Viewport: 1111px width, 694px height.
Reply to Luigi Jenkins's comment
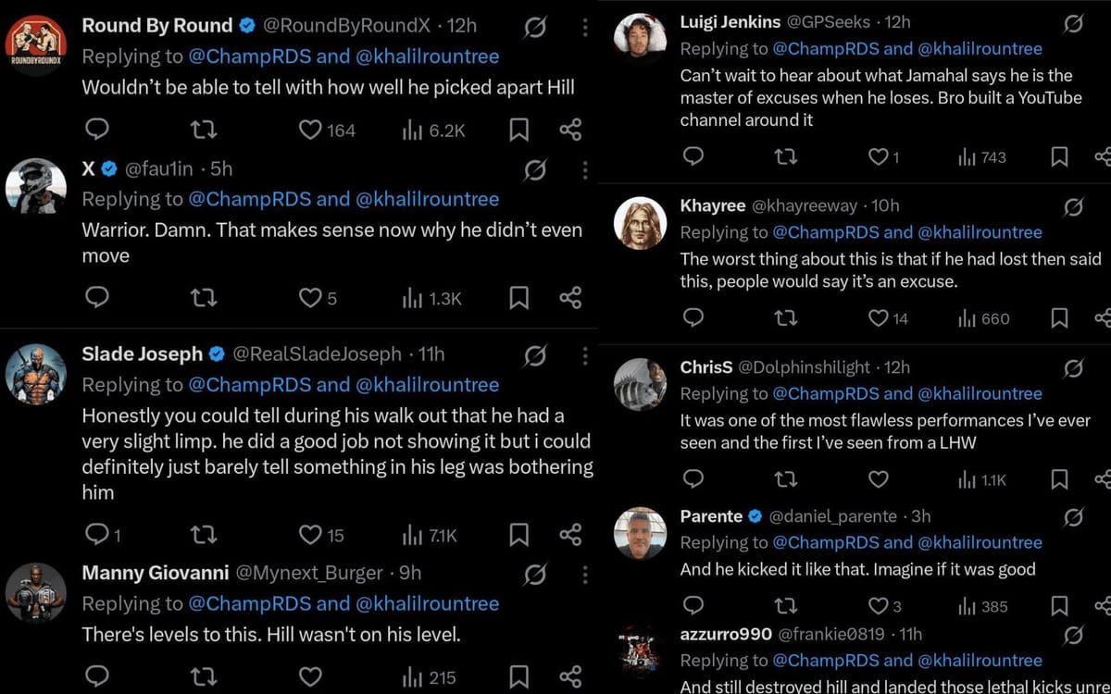(693, 157)
